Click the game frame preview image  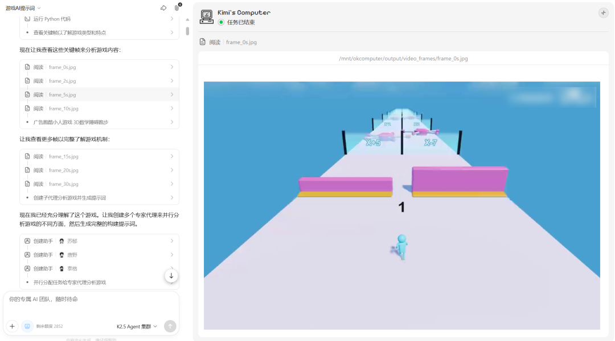pyautogui.click(x=402, y=205)
